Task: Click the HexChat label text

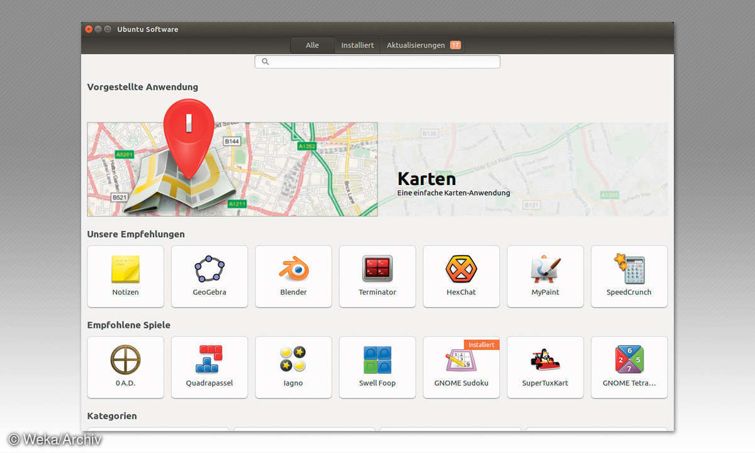Action: coord(461,293)
